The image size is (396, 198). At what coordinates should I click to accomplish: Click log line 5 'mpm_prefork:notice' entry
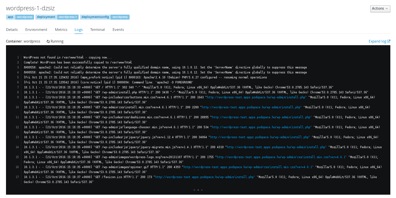[145, 77]
